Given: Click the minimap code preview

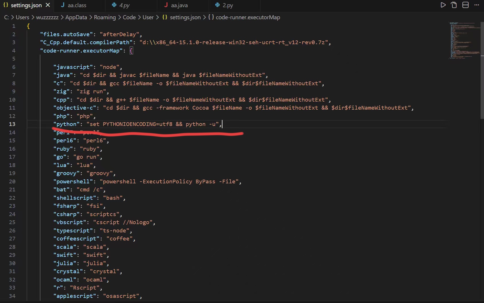Looking at the screenshot, I should tap(464, 40).
